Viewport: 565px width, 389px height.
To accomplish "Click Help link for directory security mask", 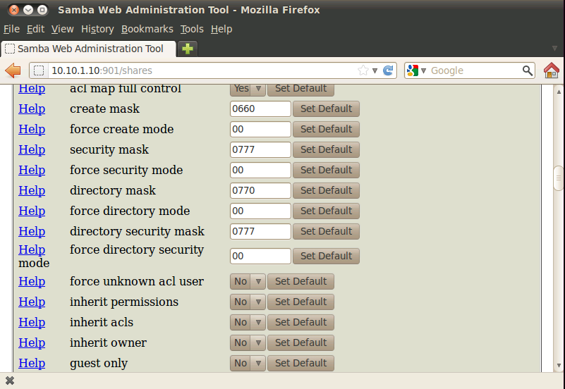I will click(x=32, y=231).
